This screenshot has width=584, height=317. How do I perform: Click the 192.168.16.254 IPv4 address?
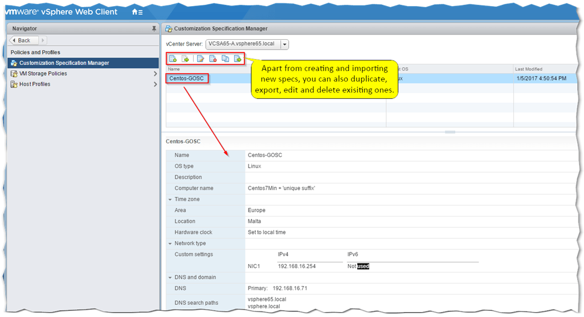tap(297, 266)
